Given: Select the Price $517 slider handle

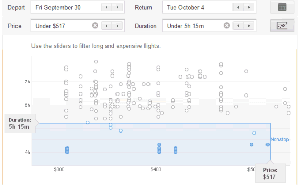Looking at the screenshot, I should click(270, 173).
